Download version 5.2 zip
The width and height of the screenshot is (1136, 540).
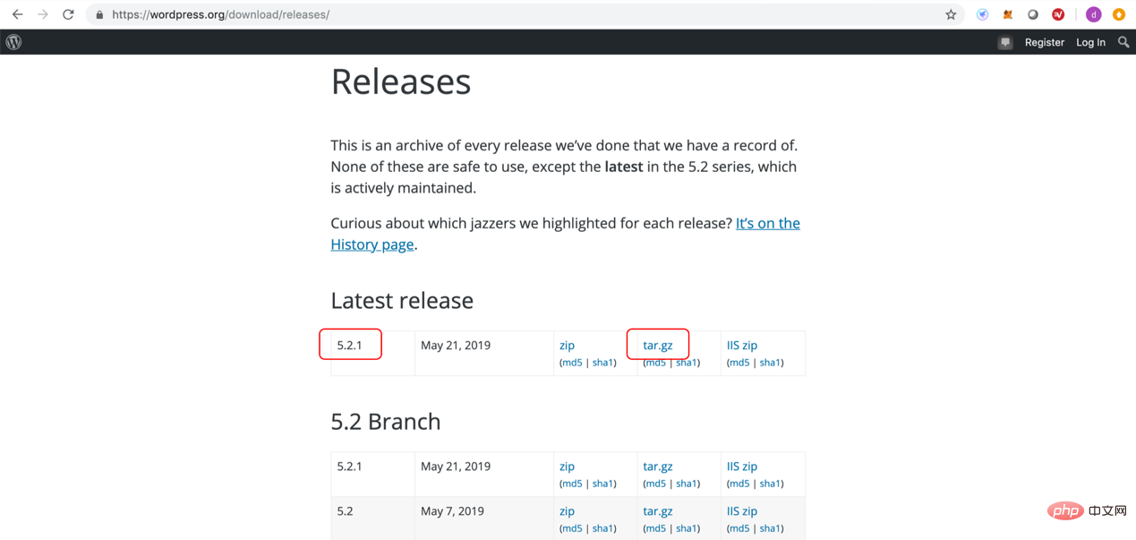567,510
